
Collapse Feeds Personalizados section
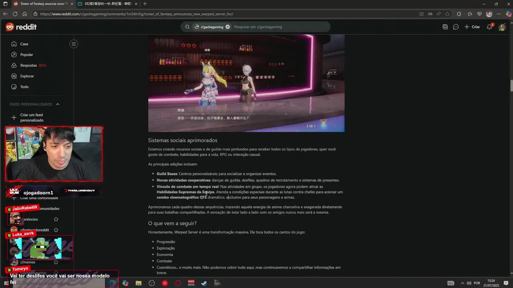pyautogui.click(x=58, y=104)
